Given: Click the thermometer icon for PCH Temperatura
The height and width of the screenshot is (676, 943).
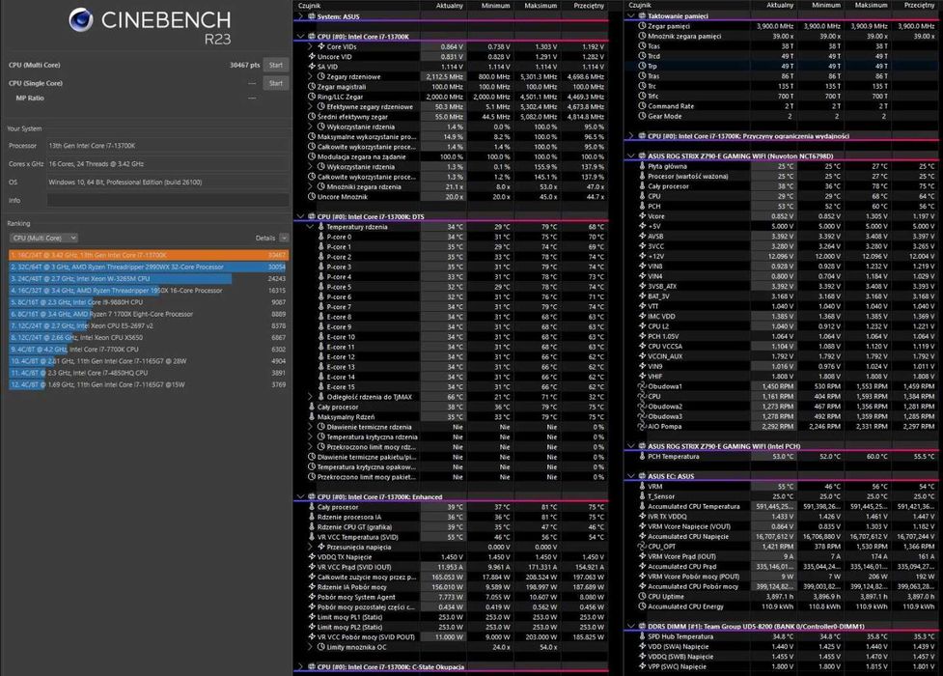Looking at the screenshot, I should (x=642, y=456).
